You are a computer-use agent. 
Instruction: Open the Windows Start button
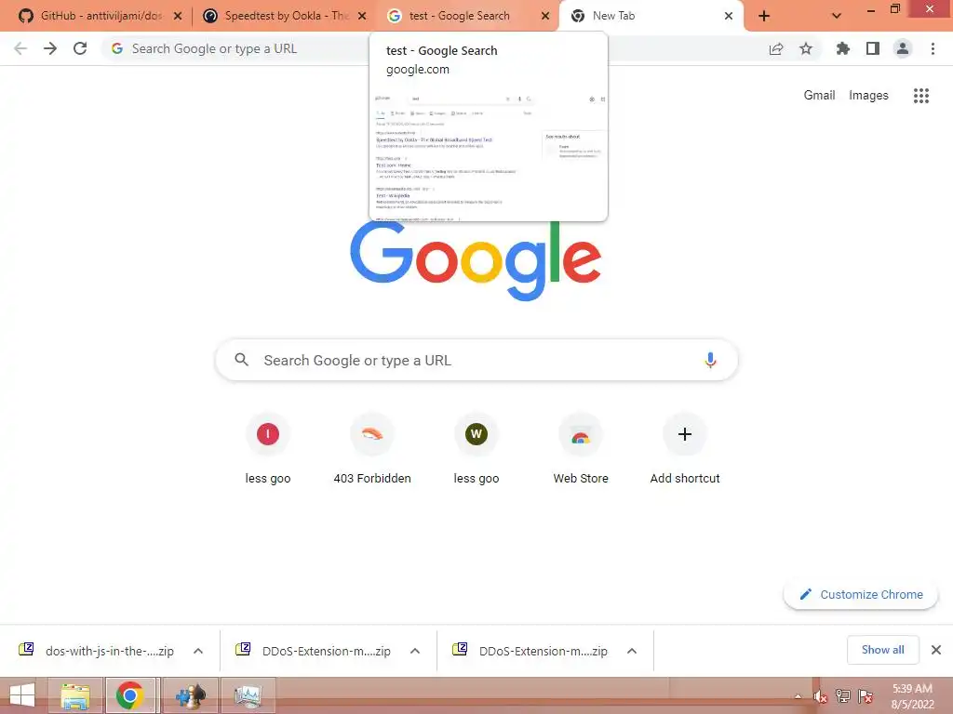[22, 695]
